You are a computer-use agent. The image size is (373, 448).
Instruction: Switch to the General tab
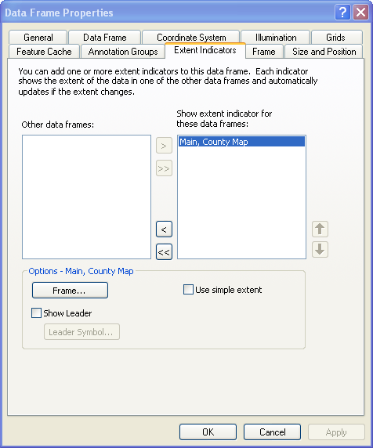[38, 37]
